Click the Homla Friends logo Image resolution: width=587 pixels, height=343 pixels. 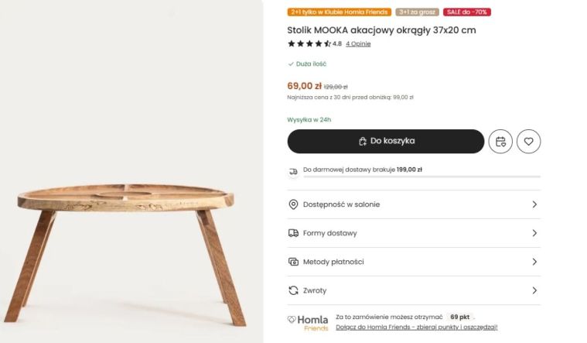(308, 322)
